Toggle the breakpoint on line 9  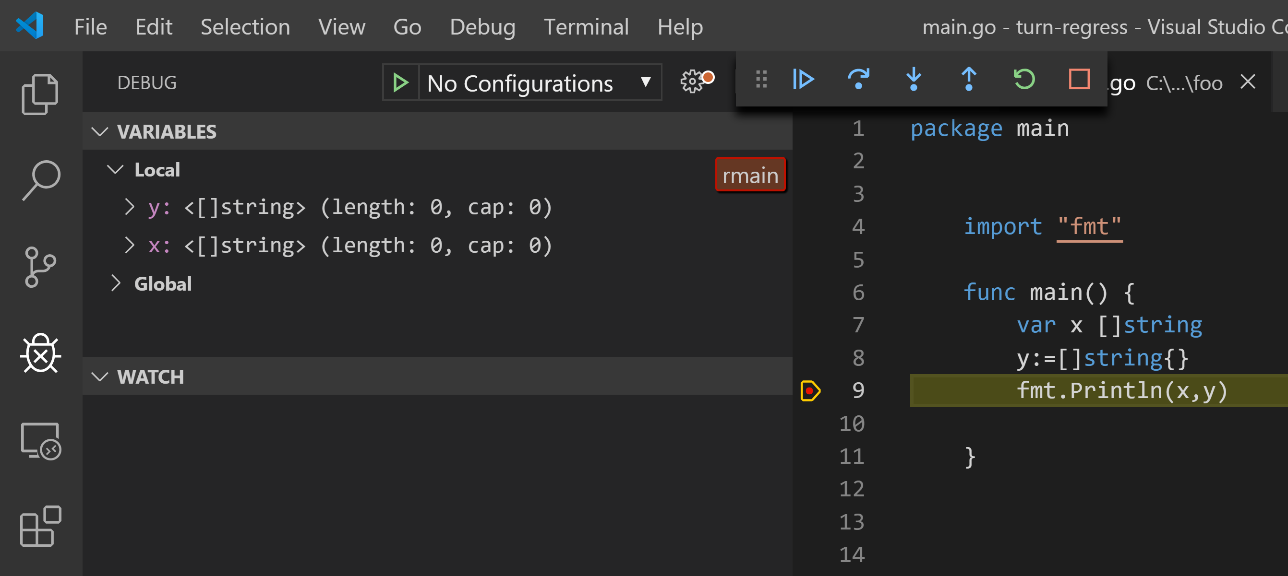809,391
